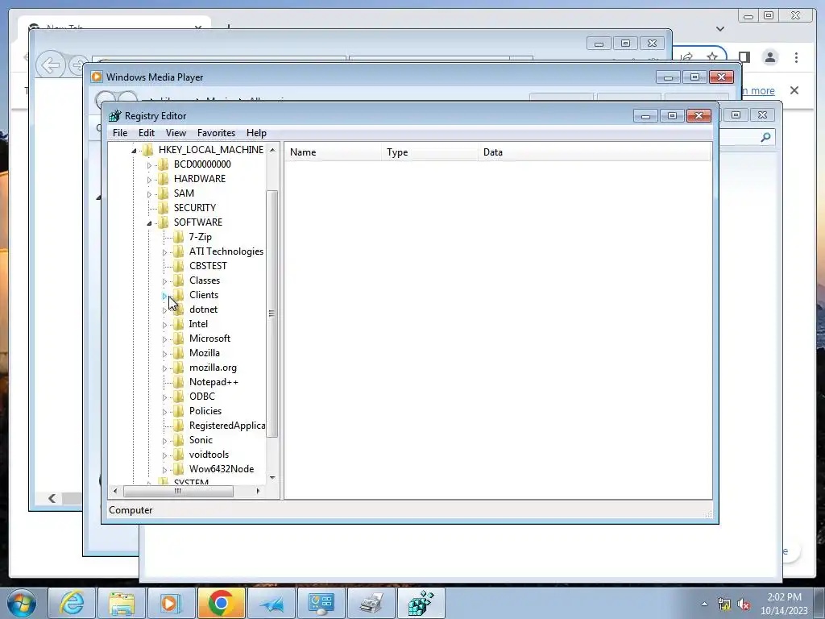Image resolution: width=825 pixels, height=619 pixels.
Task: Click the Data column header
Action: (595, 152)
